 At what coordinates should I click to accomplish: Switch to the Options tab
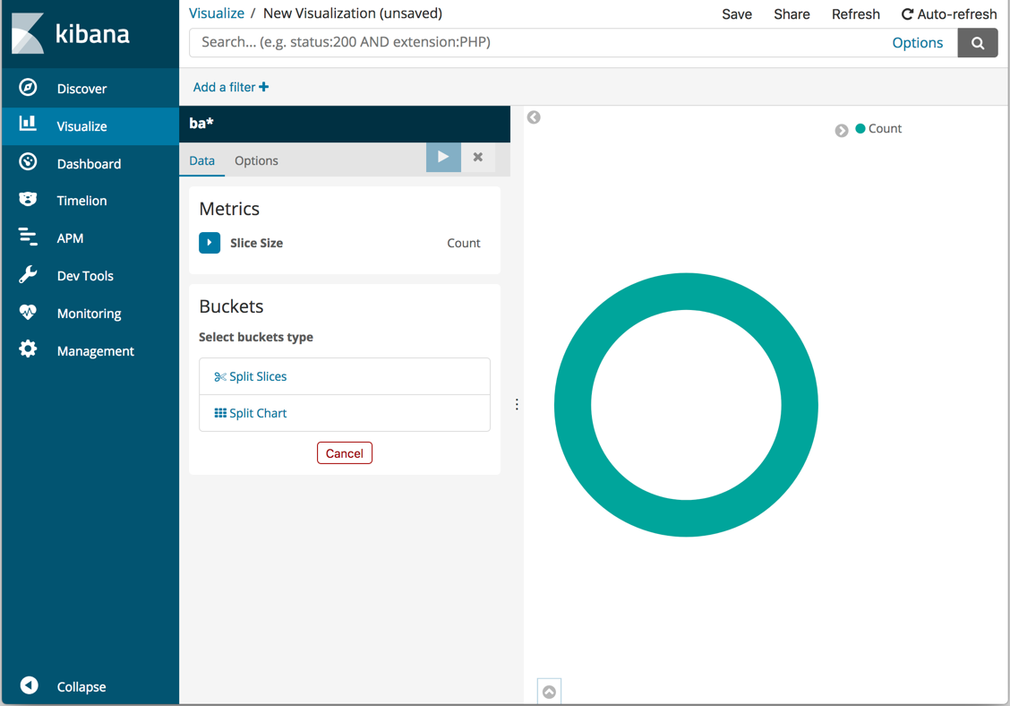[x=256, y=160]
